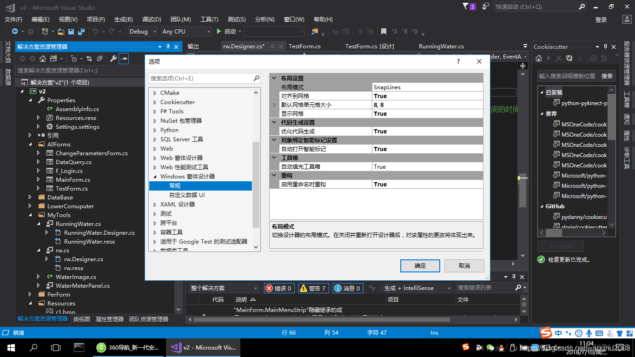The image size is (635, 357).
Task: Click the New Project toolbar icon
Action: (45, 31)
